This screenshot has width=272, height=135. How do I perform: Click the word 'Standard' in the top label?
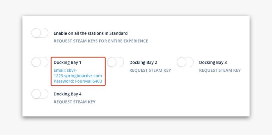point(118,33)
